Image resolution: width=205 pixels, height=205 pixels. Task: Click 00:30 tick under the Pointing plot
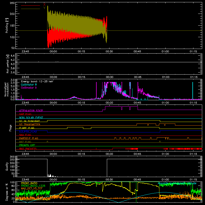(109, 52)
